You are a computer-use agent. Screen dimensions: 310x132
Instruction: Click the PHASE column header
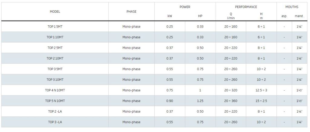[x=131, y=12]
